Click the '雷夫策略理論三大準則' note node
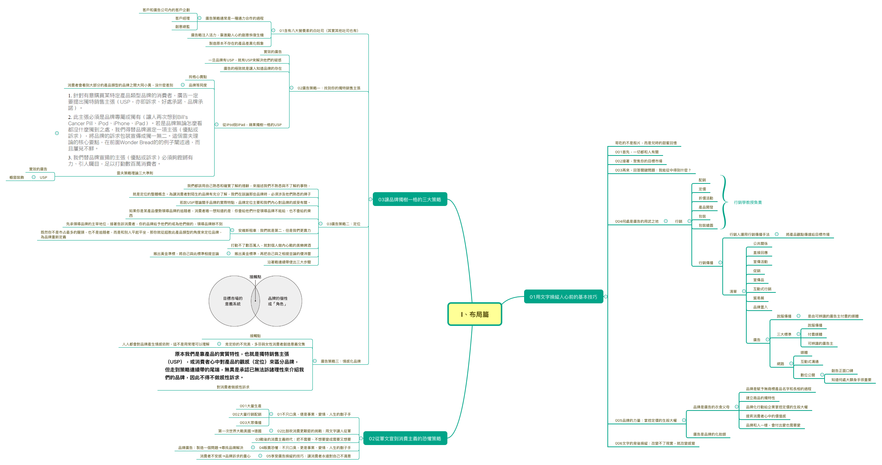882x465 pixels. click(x=135, y=173)
